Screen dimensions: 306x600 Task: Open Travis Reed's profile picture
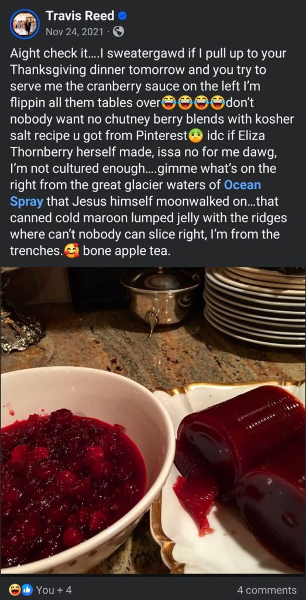pos(25,24)
